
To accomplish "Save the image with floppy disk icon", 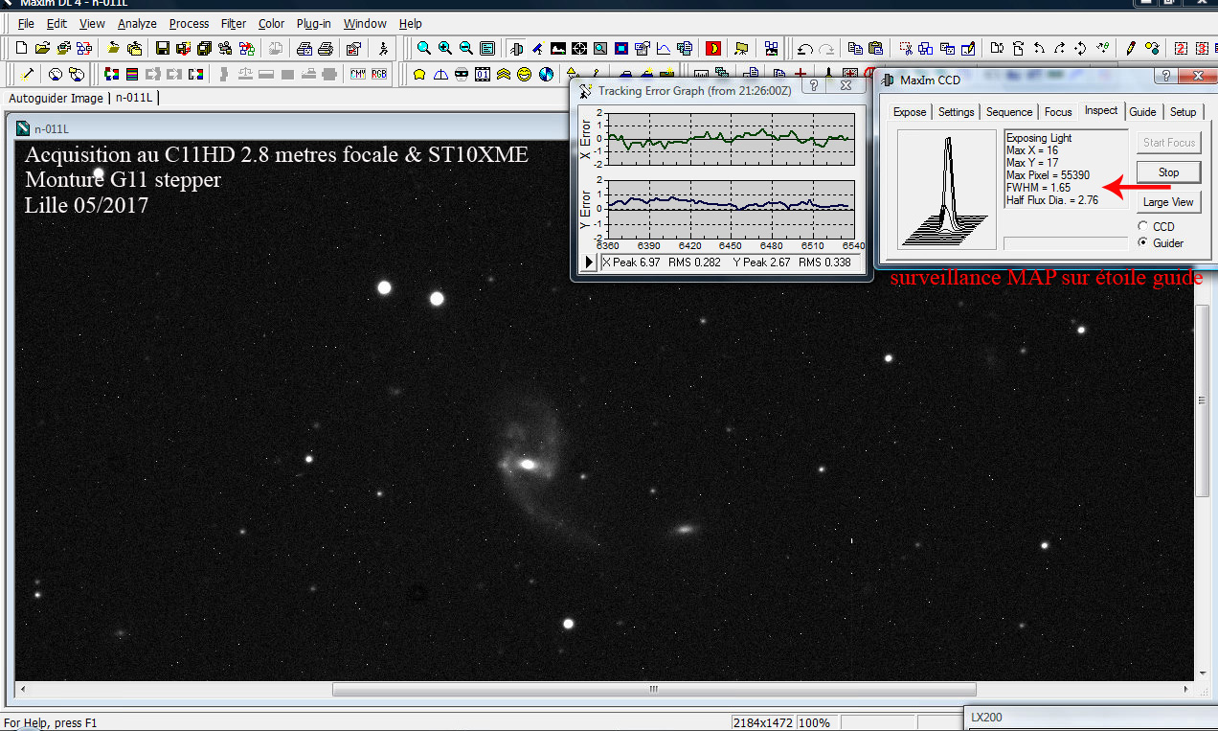I will point(162,48).
